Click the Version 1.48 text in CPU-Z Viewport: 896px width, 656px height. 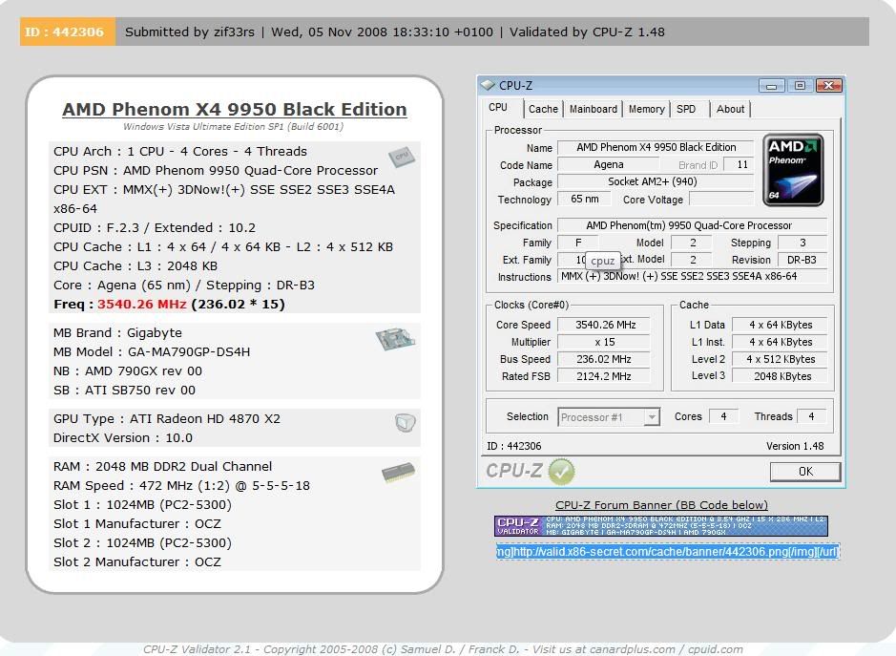(x=795, y=446)
